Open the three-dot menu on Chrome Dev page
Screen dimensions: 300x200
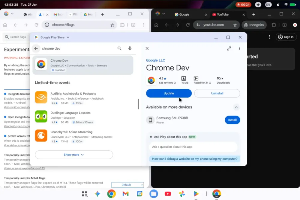pyautogui.click(x=239, y=48)
